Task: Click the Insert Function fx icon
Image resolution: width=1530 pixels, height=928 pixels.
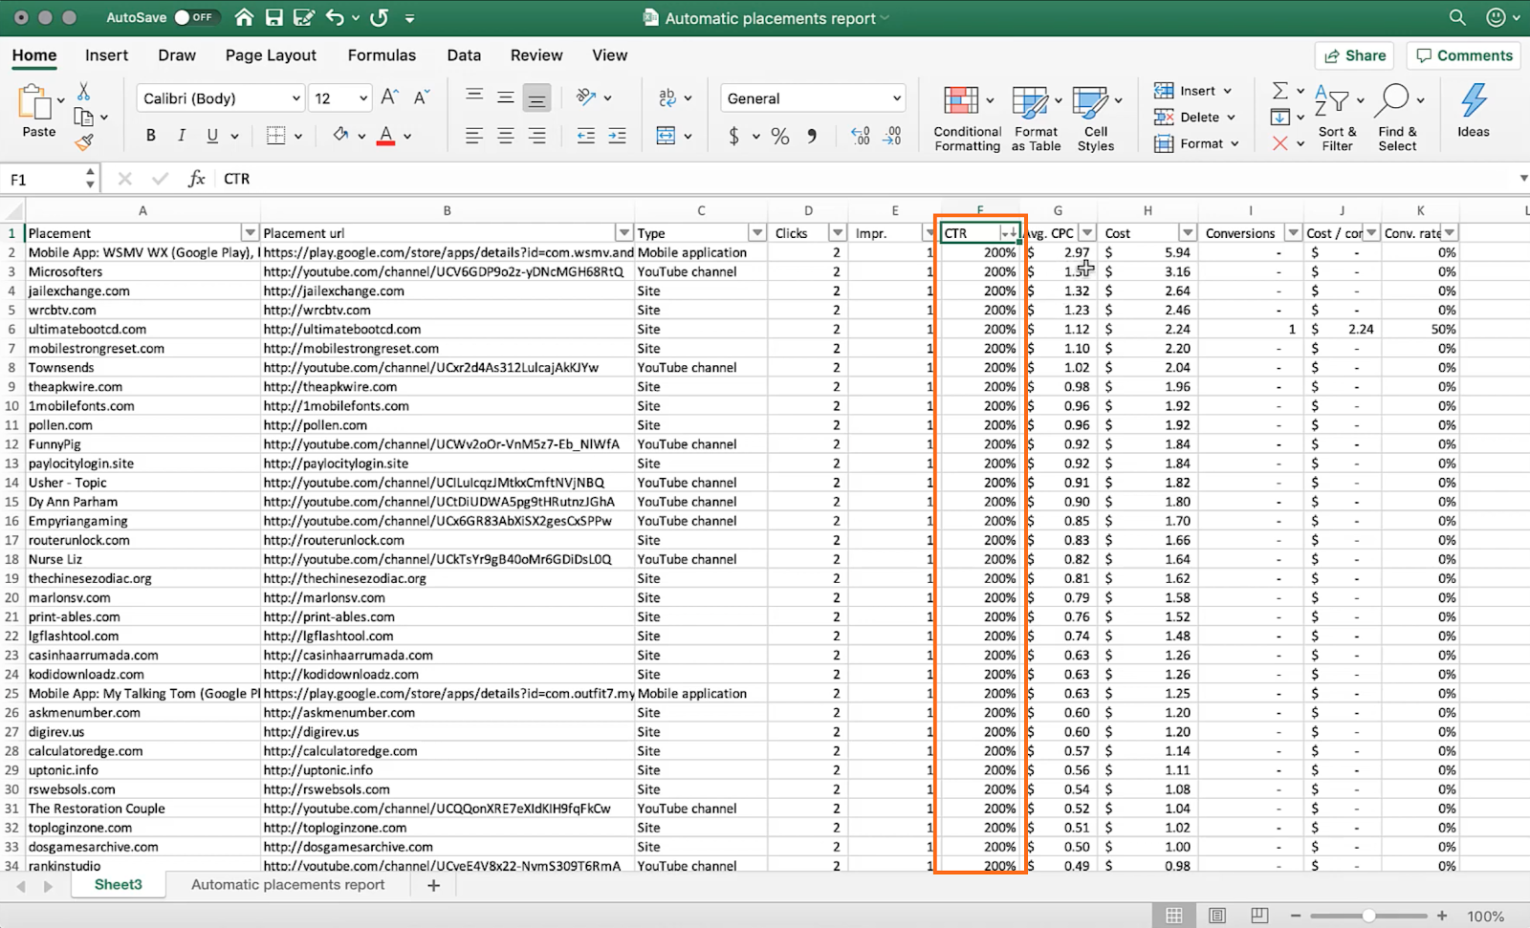Action: [x=196, y=179]
